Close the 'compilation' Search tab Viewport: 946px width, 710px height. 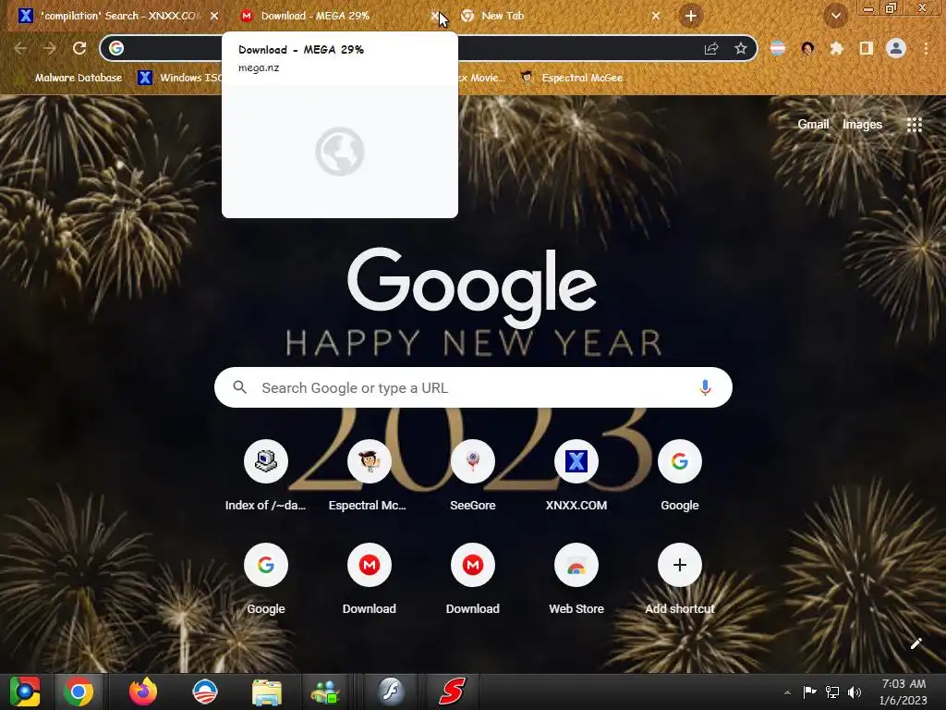coord(214,16)
